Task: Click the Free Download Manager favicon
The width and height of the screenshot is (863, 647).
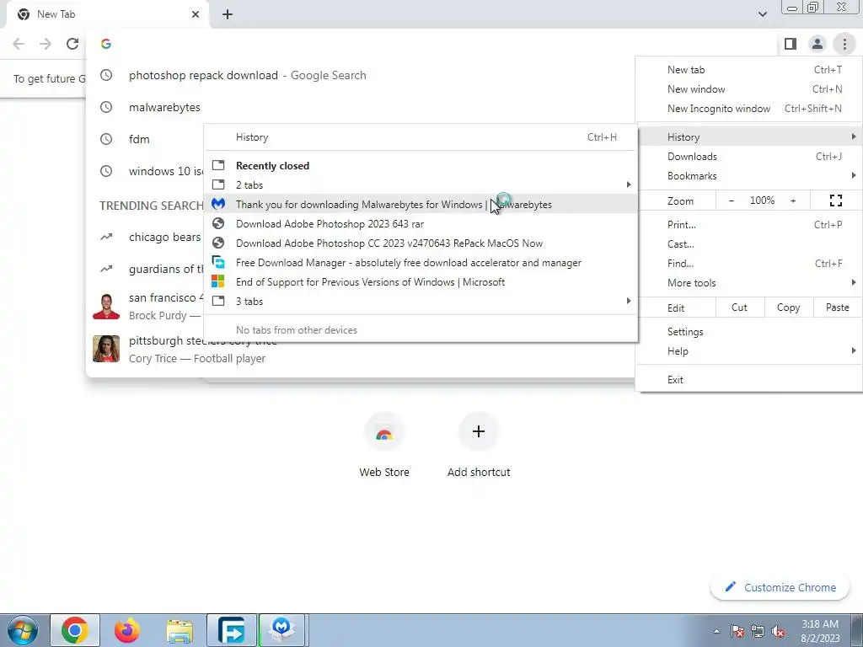Action: (218, 263)
